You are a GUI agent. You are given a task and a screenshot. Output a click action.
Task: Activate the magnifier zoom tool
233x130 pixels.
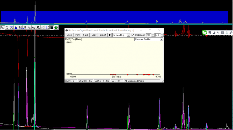point(7,27)
